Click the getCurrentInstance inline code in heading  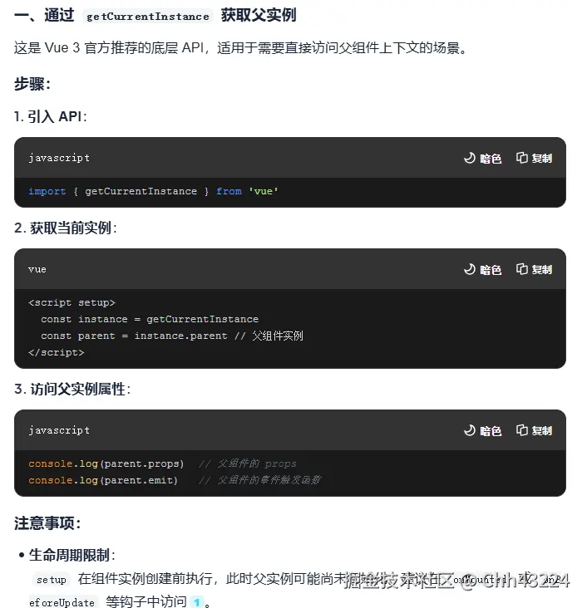tap(148, 16)
